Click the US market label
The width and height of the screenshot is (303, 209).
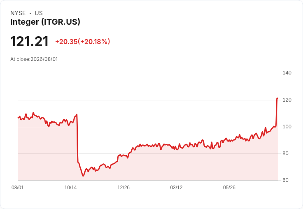(x=39, y=13)
